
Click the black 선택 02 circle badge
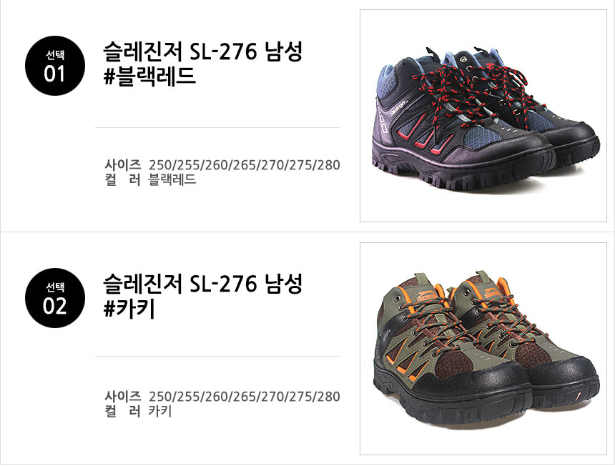(x=55, y=298)
